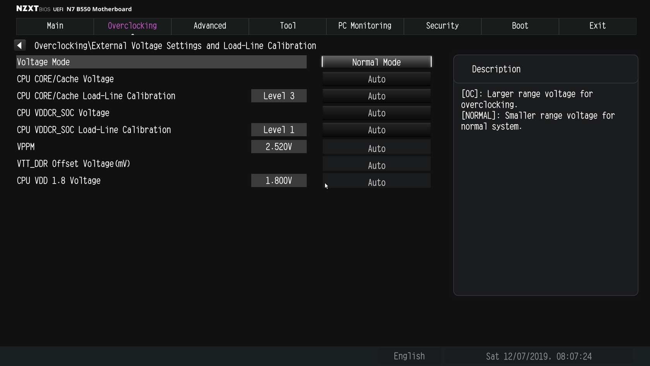Go back using the left arrow icon
Screen dimensions: 650x366
[20, 45]
